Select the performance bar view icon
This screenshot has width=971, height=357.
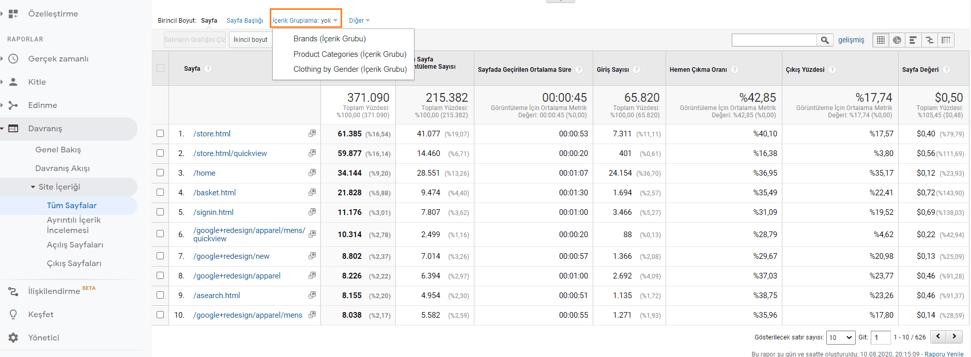click(913, 40)
